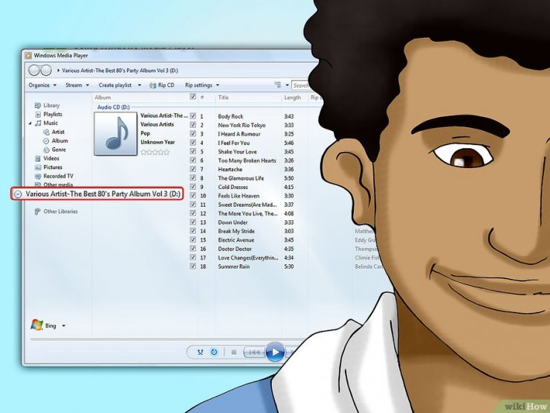Click the playback seek bar
Screen dimensions: 550x413
[169, 339]
